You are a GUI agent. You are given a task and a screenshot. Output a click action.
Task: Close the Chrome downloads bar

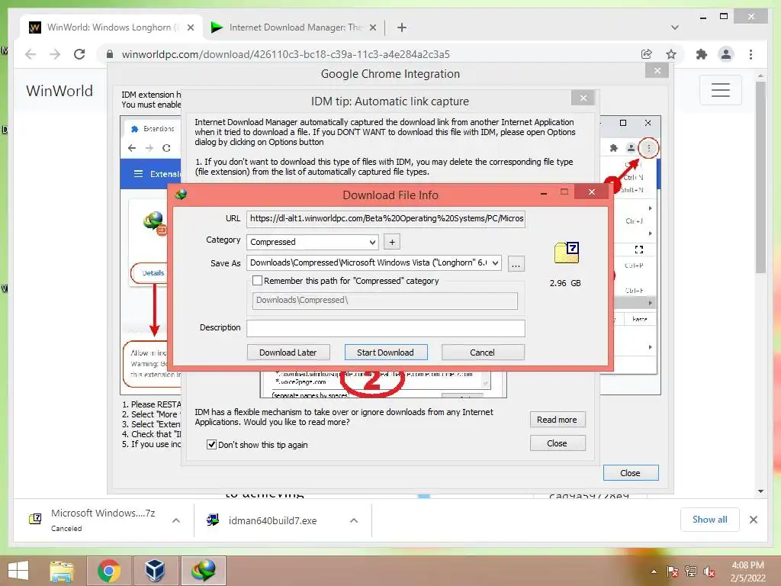tap(753, 520)
